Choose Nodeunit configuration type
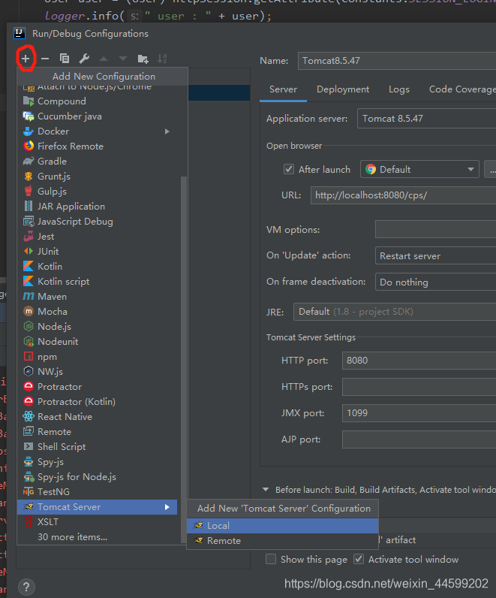 (x=97, y=342)
